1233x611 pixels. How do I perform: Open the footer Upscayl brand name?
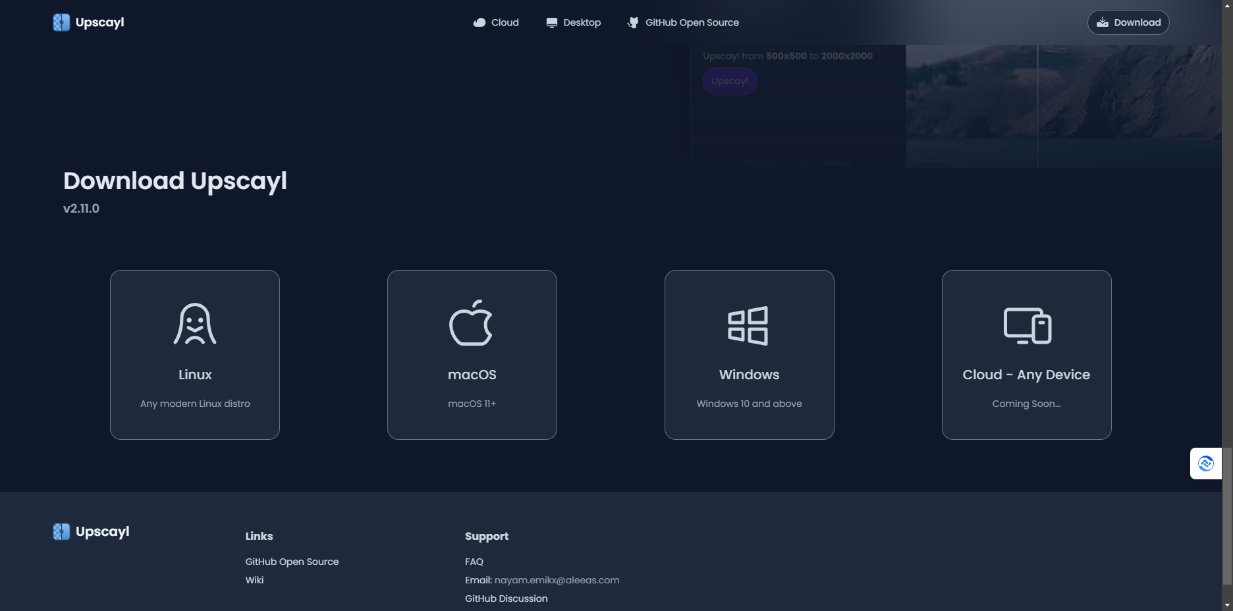pyautogui.click(x=103, y=531)
